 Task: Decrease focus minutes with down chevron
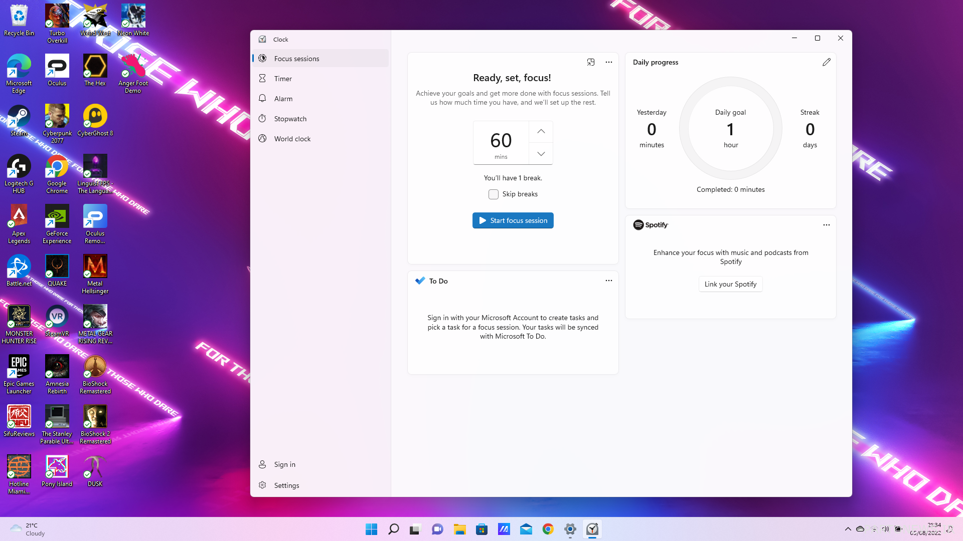[541, 154]
